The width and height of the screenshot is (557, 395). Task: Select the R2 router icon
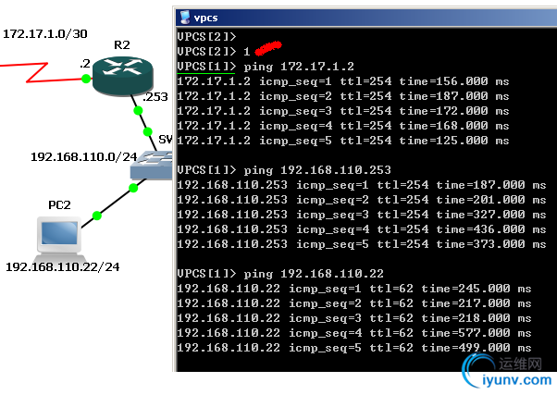pyautogui.click(x=122, y=76)
